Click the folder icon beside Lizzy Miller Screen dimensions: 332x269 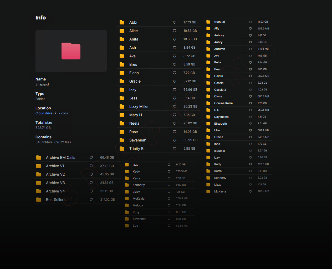(x=122, y=106)
